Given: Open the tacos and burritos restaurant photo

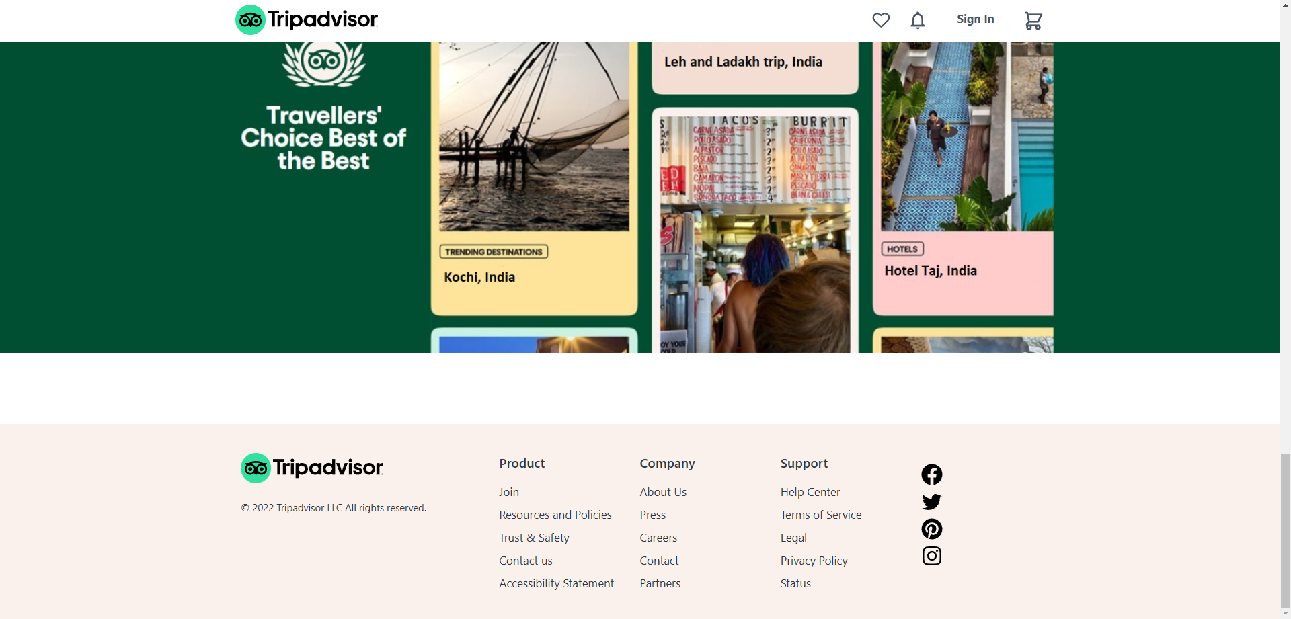Looking at the screenshot, I should 754,234.
